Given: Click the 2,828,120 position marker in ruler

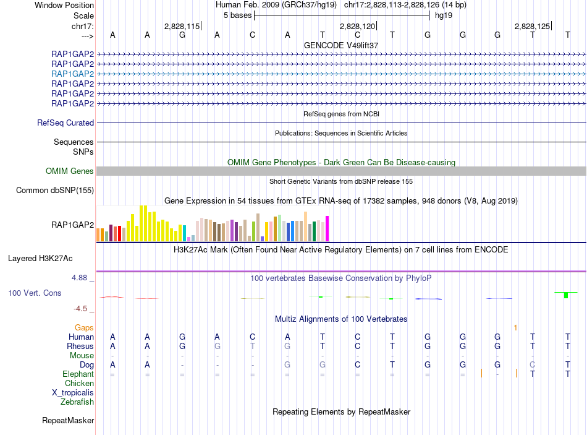Looking at the screenshot, I should (358, 27).
